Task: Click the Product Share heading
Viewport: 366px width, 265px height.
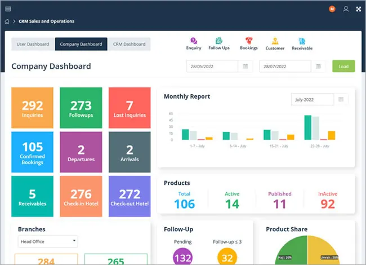Action: (x=287, y=229)
